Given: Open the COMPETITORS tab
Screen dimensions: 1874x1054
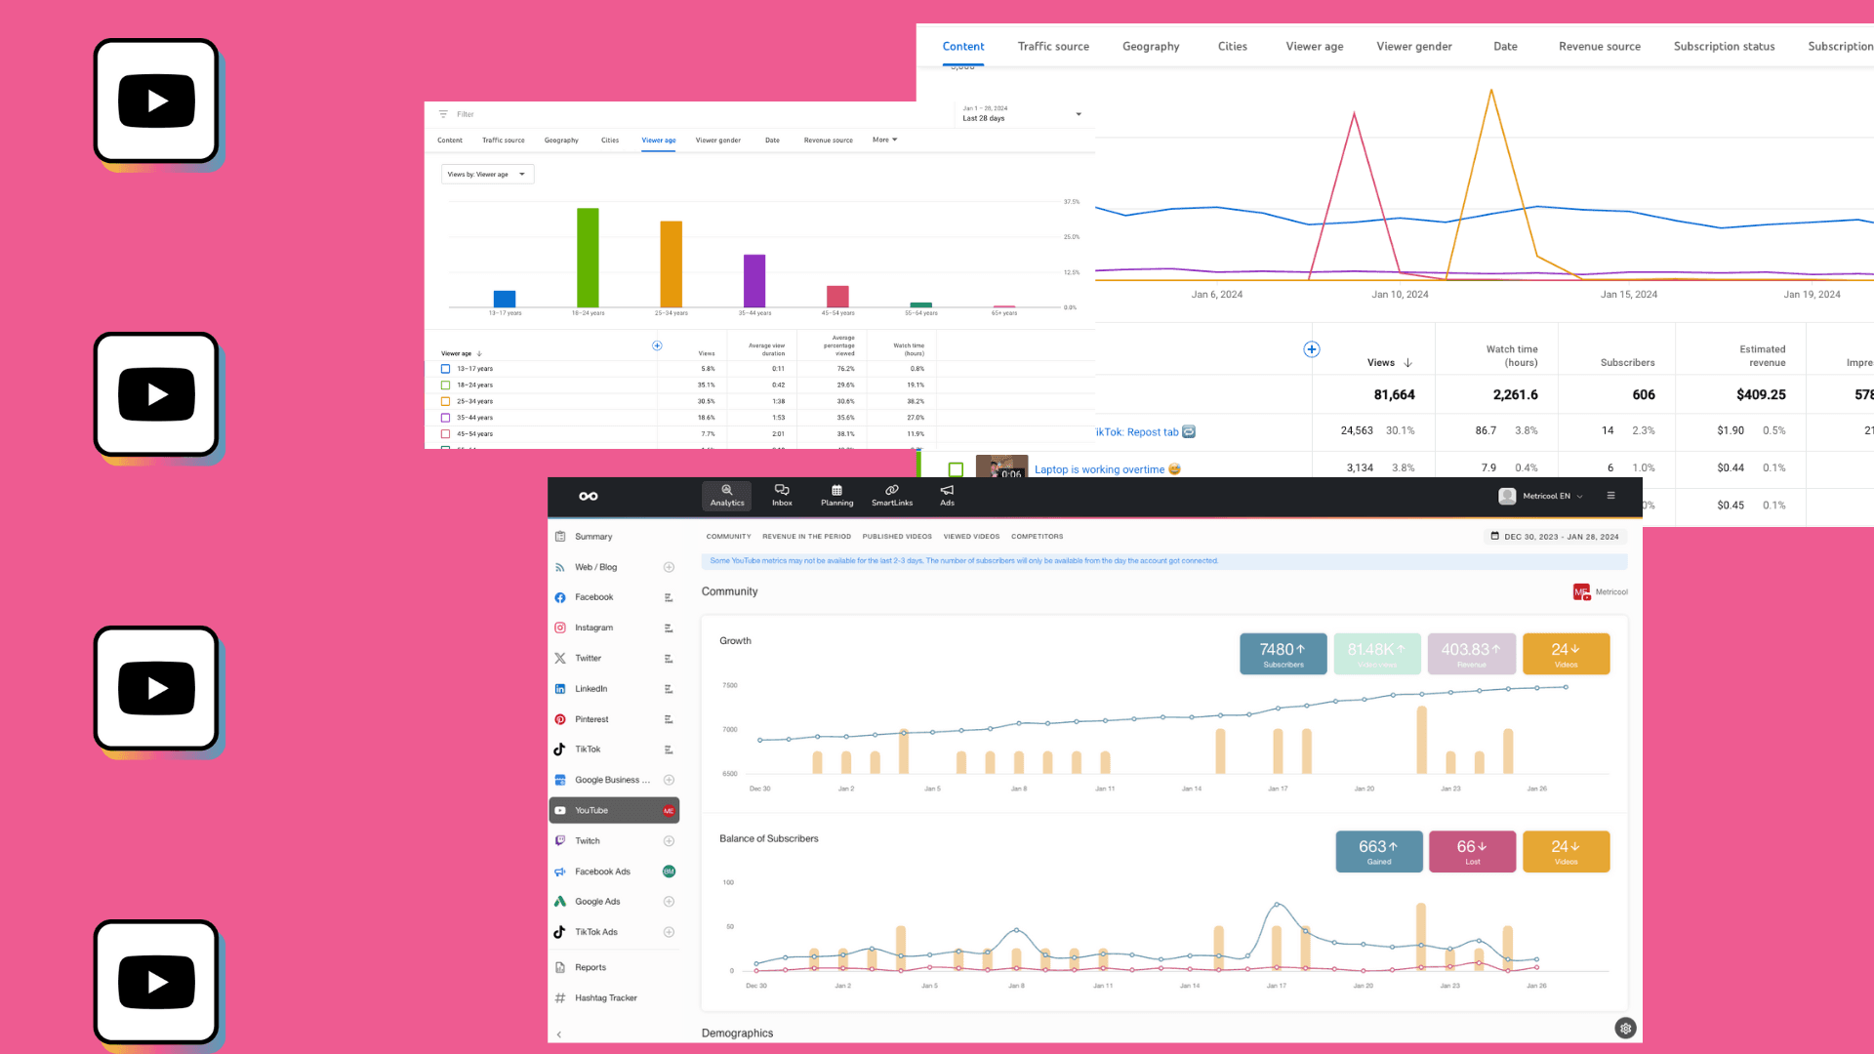Looking at the screenshot, I should tap(1037, 536).
